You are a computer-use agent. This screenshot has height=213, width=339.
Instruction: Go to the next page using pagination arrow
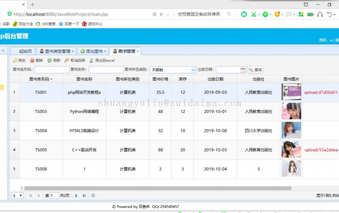point(77,195)
